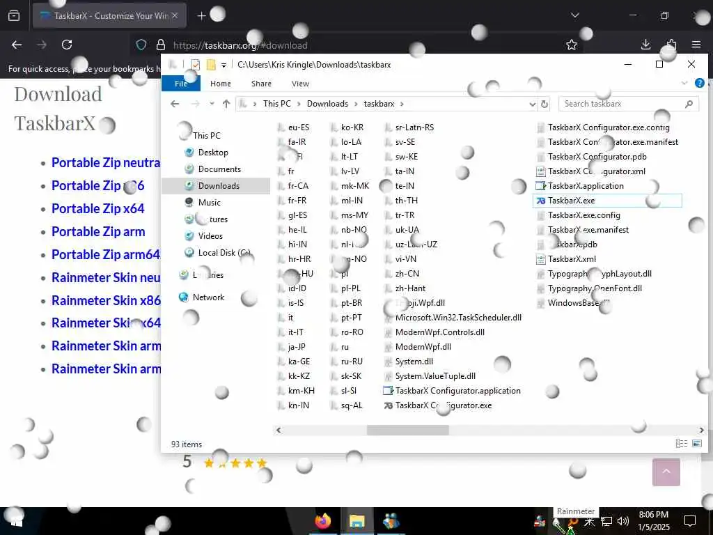713x535 pixels.
Task: Click the Firefox tab list button
Action: click(x=574, y=15)
